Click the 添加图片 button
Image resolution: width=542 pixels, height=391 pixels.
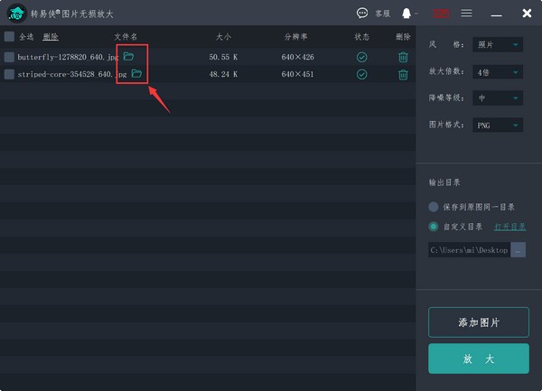pos(478,321)
